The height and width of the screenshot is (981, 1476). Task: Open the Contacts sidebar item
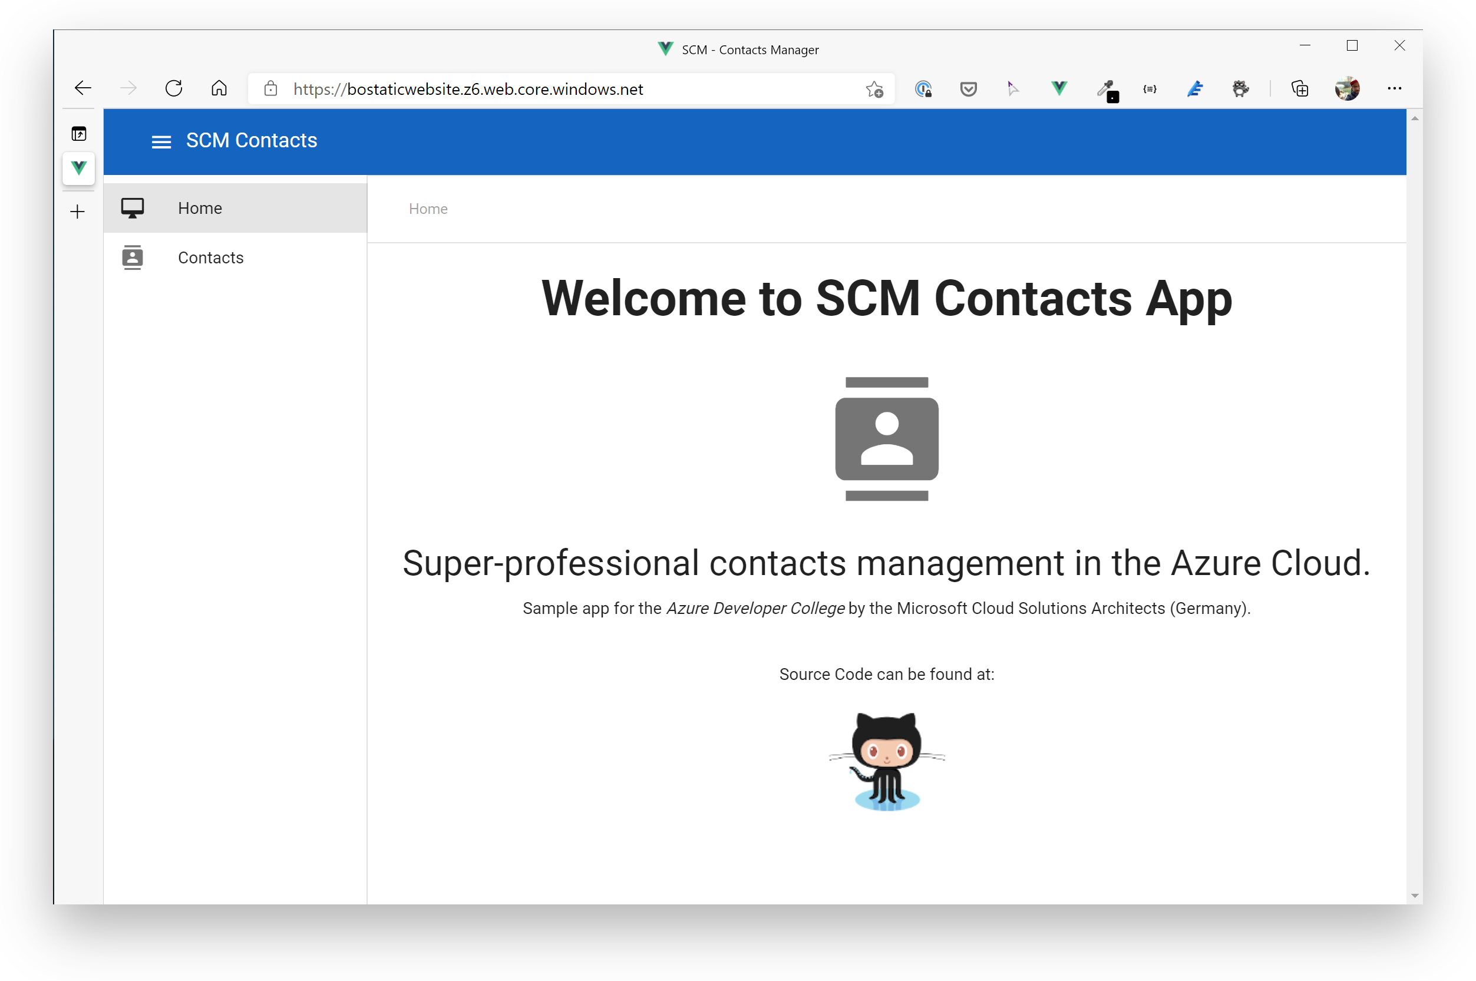(210, 257)
